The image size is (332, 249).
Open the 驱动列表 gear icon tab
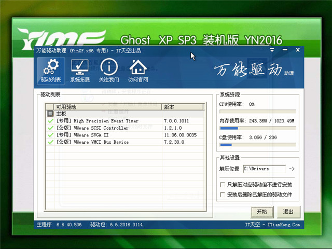pos(51,71)
